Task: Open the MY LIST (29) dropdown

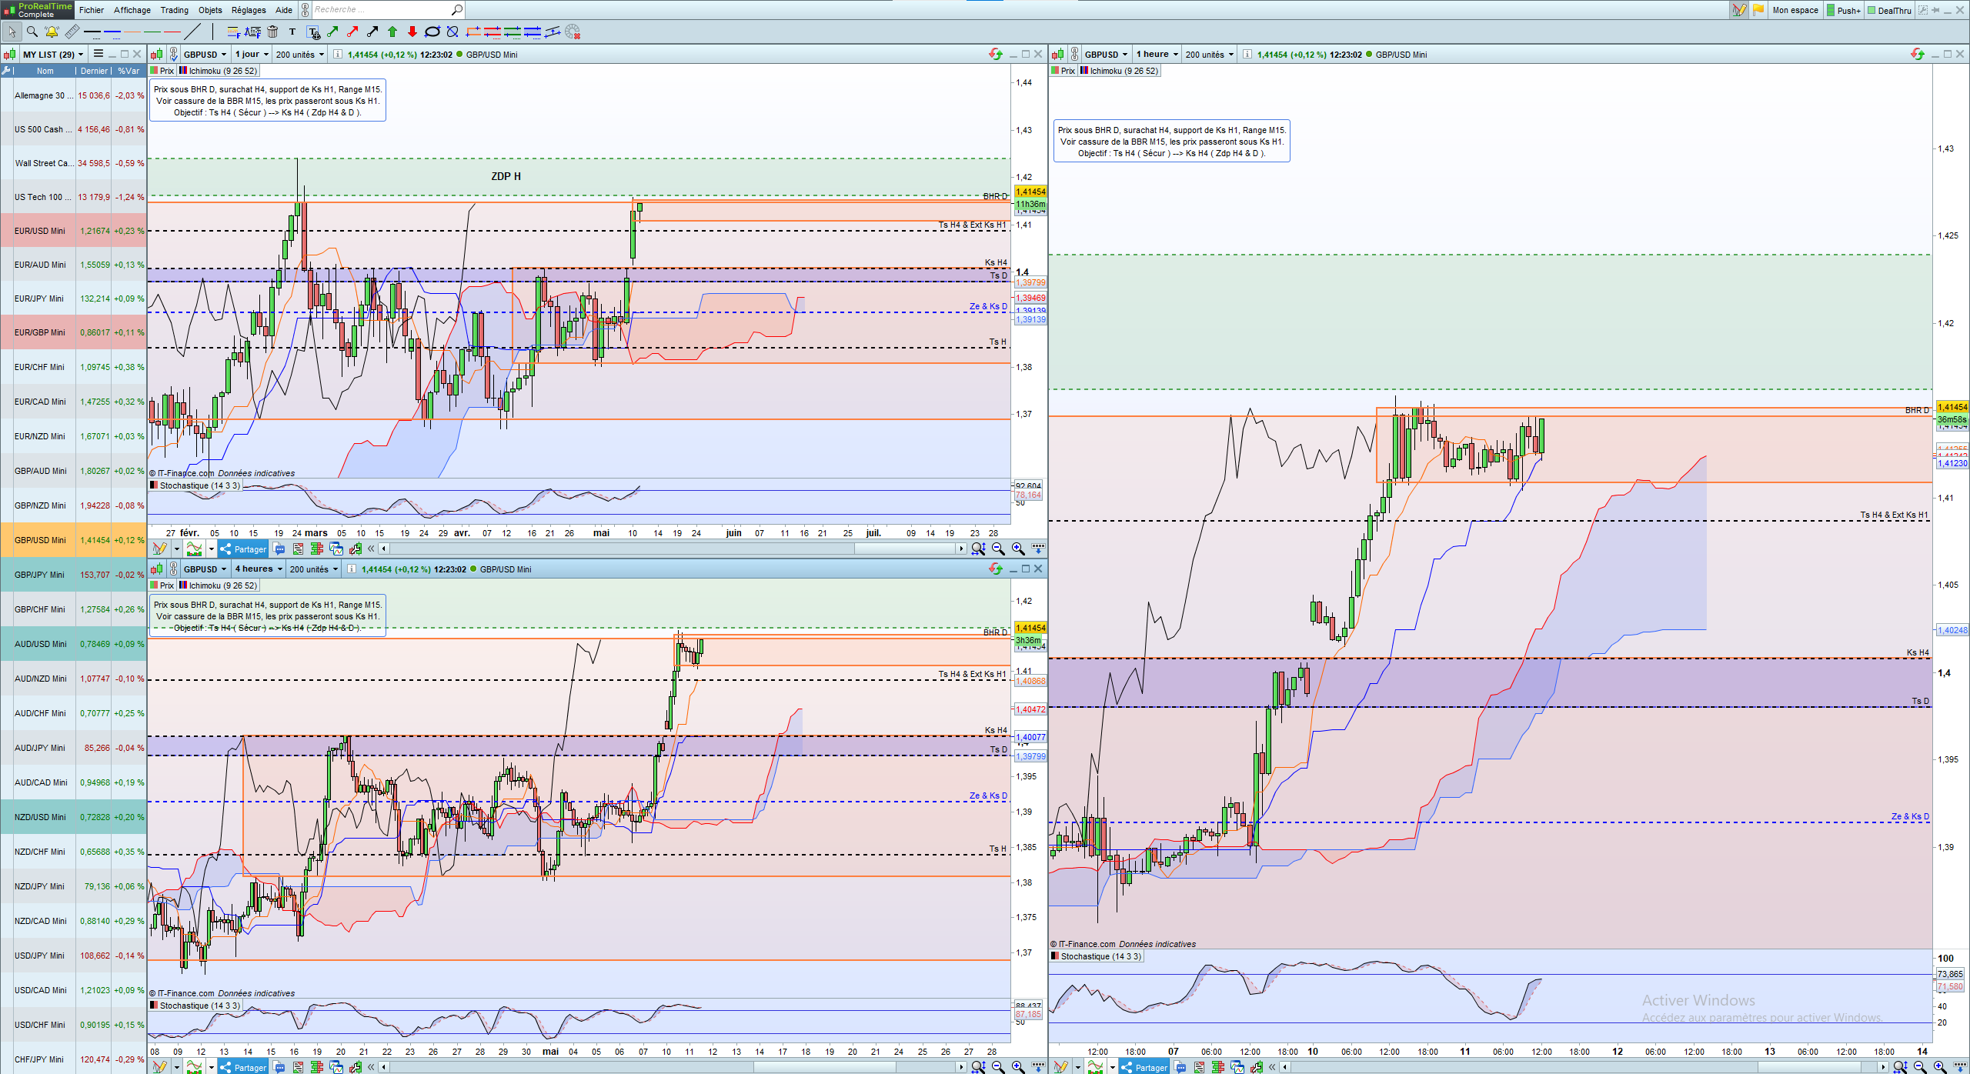Action: point(52,54)
